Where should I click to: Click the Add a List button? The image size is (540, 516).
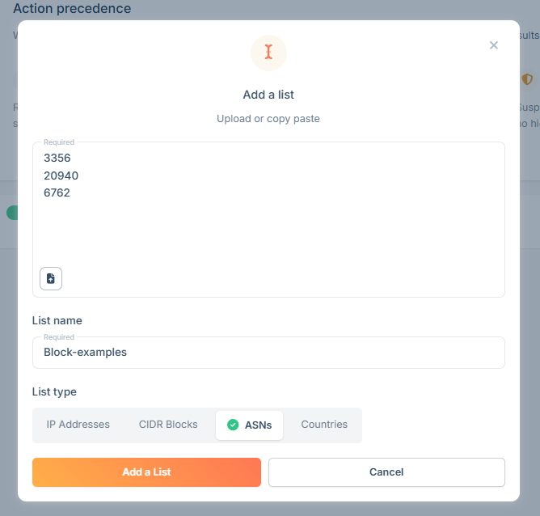pos(146,472)
